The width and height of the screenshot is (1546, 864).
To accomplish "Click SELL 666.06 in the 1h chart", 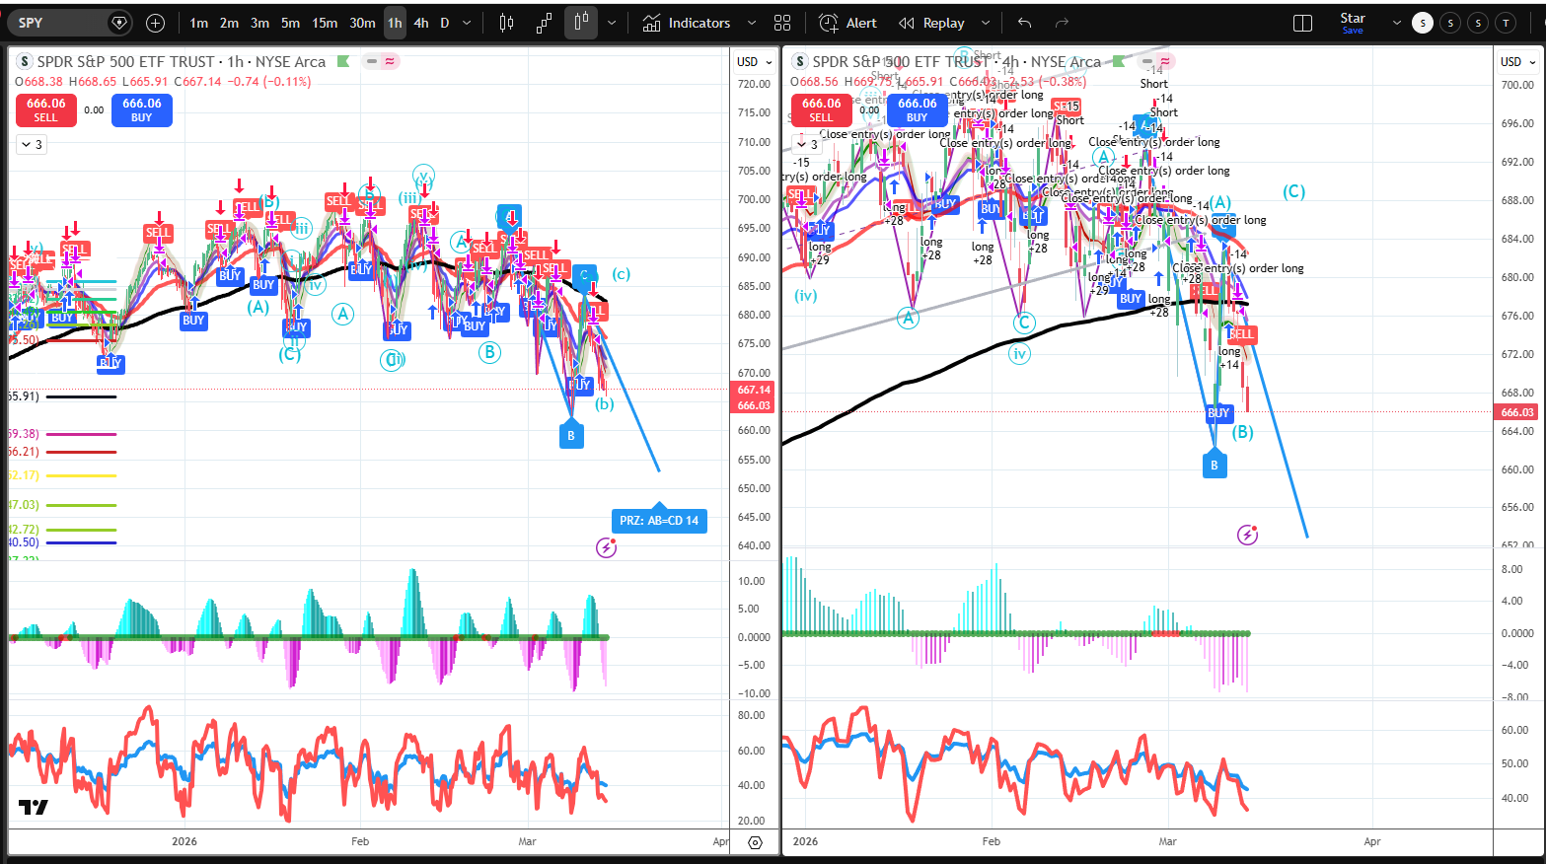I will point(46,109).
